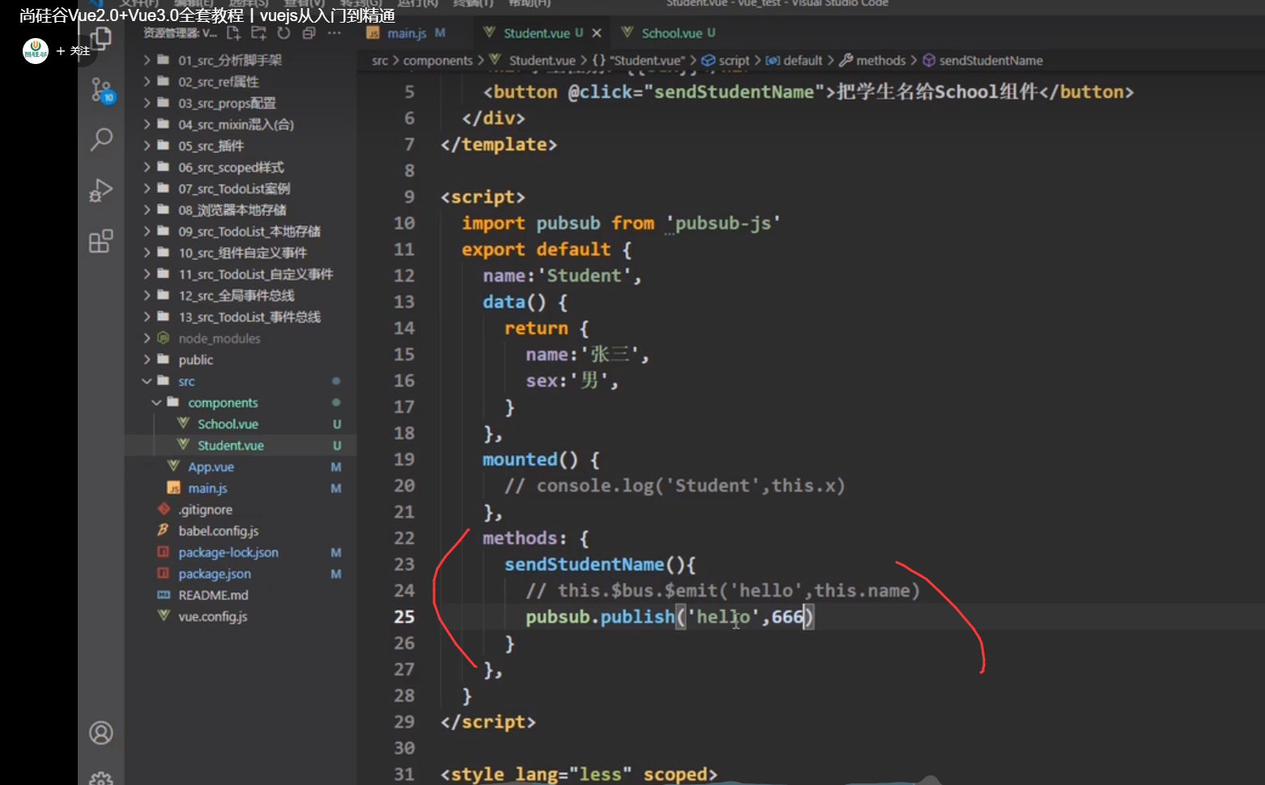Click the folder icon of public
Screen dimensions: 1265x785
(164, 359)
